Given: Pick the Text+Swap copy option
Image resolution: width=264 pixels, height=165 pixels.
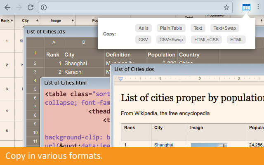Looking at the screenshot, I should (x=225, y=28).
